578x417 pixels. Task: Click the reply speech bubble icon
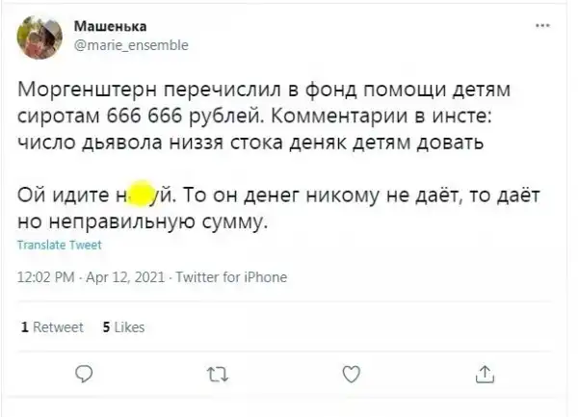pos(84,375)
